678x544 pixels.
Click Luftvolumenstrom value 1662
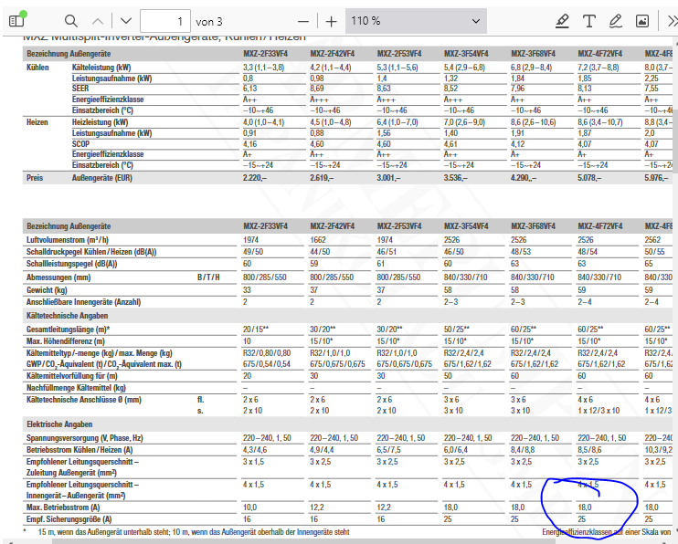(x=318, y=240)
